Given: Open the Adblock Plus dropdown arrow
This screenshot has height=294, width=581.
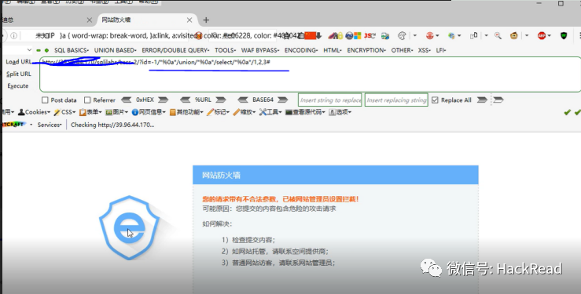Looking at the screenshot, I should [x=549, y=36].
